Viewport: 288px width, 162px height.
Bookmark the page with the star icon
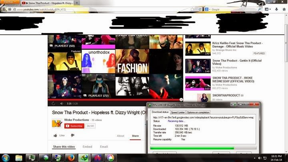192,9
